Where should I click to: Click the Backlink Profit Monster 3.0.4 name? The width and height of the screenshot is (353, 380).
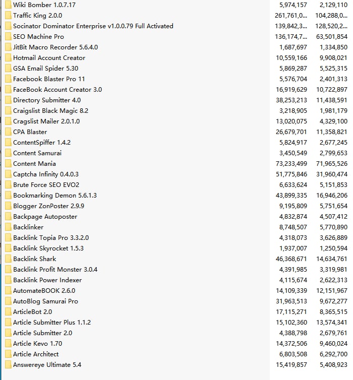pyautogui.click(x=55, y=269)
